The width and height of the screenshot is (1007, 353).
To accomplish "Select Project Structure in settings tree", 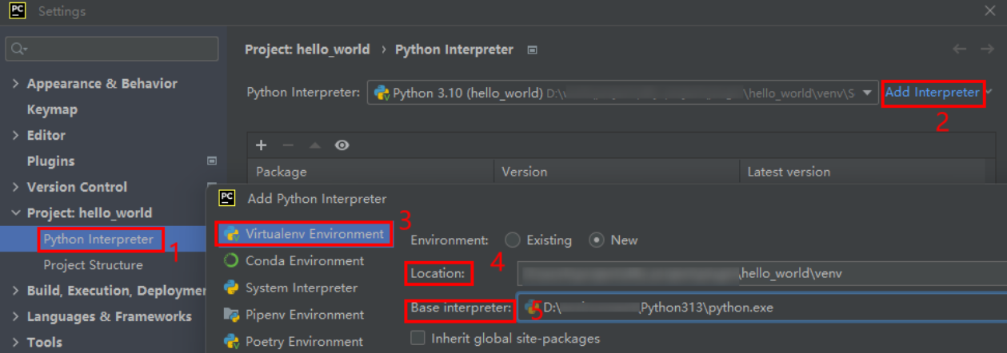I will (94, 265).
